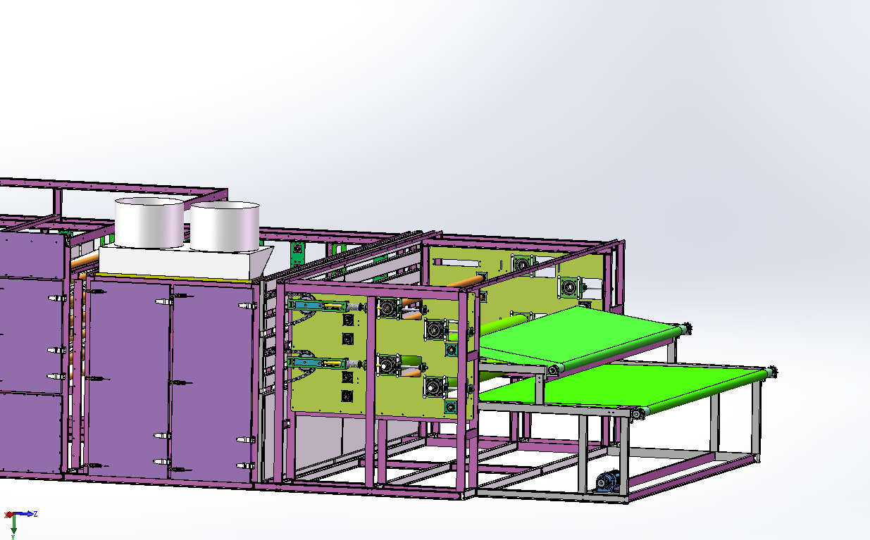The width and height of the screenshot is (870, 540).
Task: Click the upper tensioner coil spring
Action: pos(354,307)
